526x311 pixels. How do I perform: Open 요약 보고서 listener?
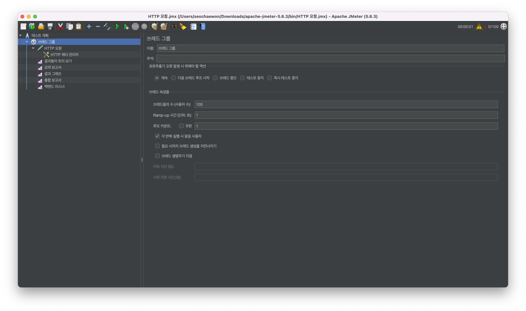pos(53,67)
